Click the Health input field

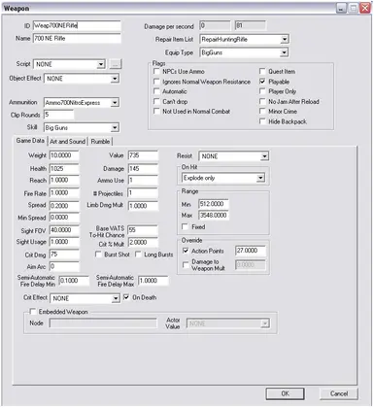64,169
